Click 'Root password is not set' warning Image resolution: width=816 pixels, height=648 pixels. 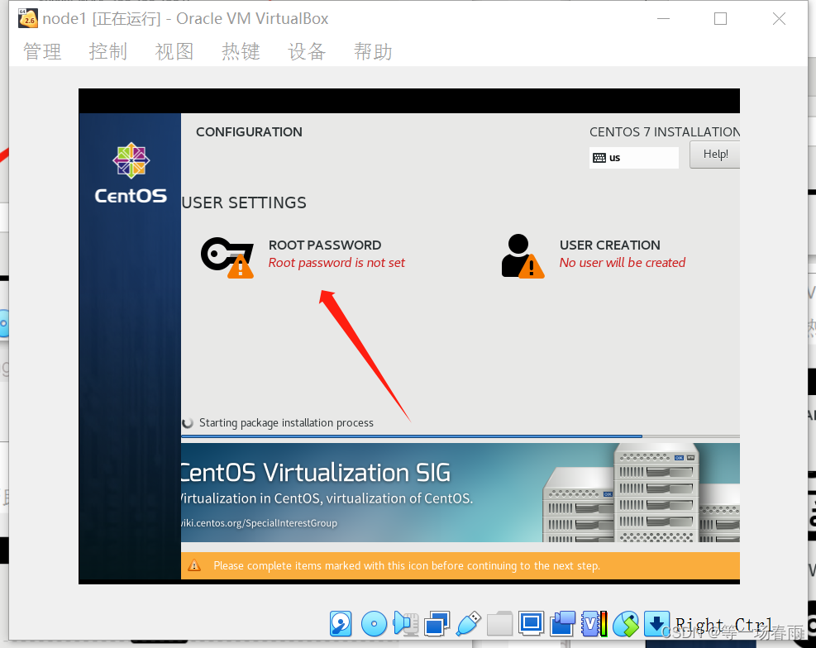point(336,263)
